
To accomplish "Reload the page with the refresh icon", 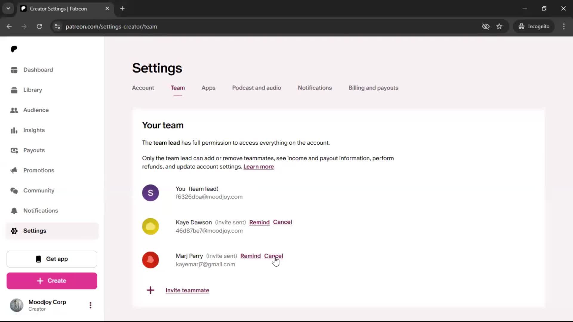I will 39,27.
